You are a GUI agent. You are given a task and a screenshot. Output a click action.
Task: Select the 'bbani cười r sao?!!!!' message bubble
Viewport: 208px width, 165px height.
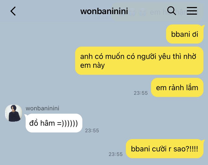165,149
